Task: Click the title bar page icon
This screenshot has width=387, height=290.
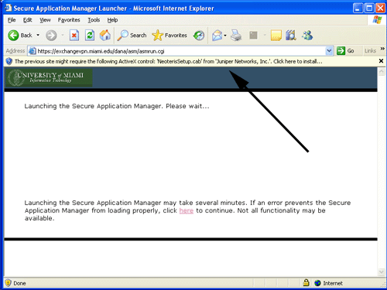Action: tap(8, 8)
